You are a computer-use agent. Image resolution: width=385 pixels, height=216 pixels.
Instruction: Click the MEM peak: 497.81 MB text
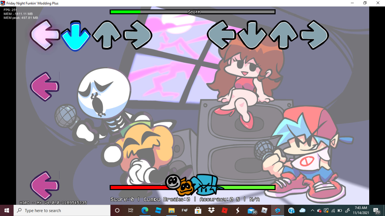(21, 18)
